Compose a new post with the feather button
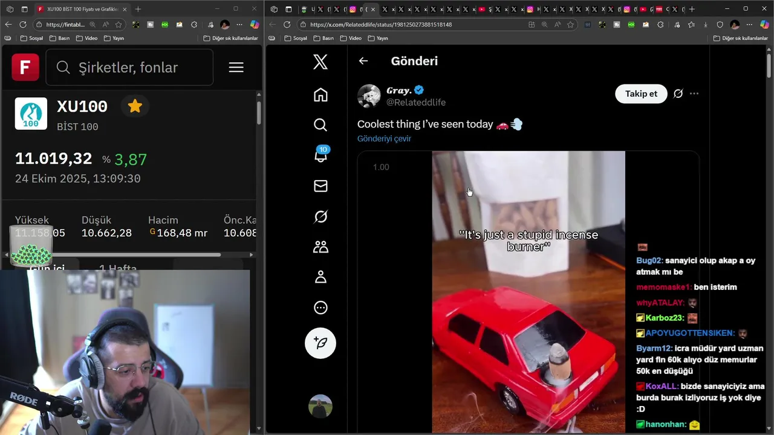Image resolution: width=774 pixels, height=435 pixels. pos(320,343)
